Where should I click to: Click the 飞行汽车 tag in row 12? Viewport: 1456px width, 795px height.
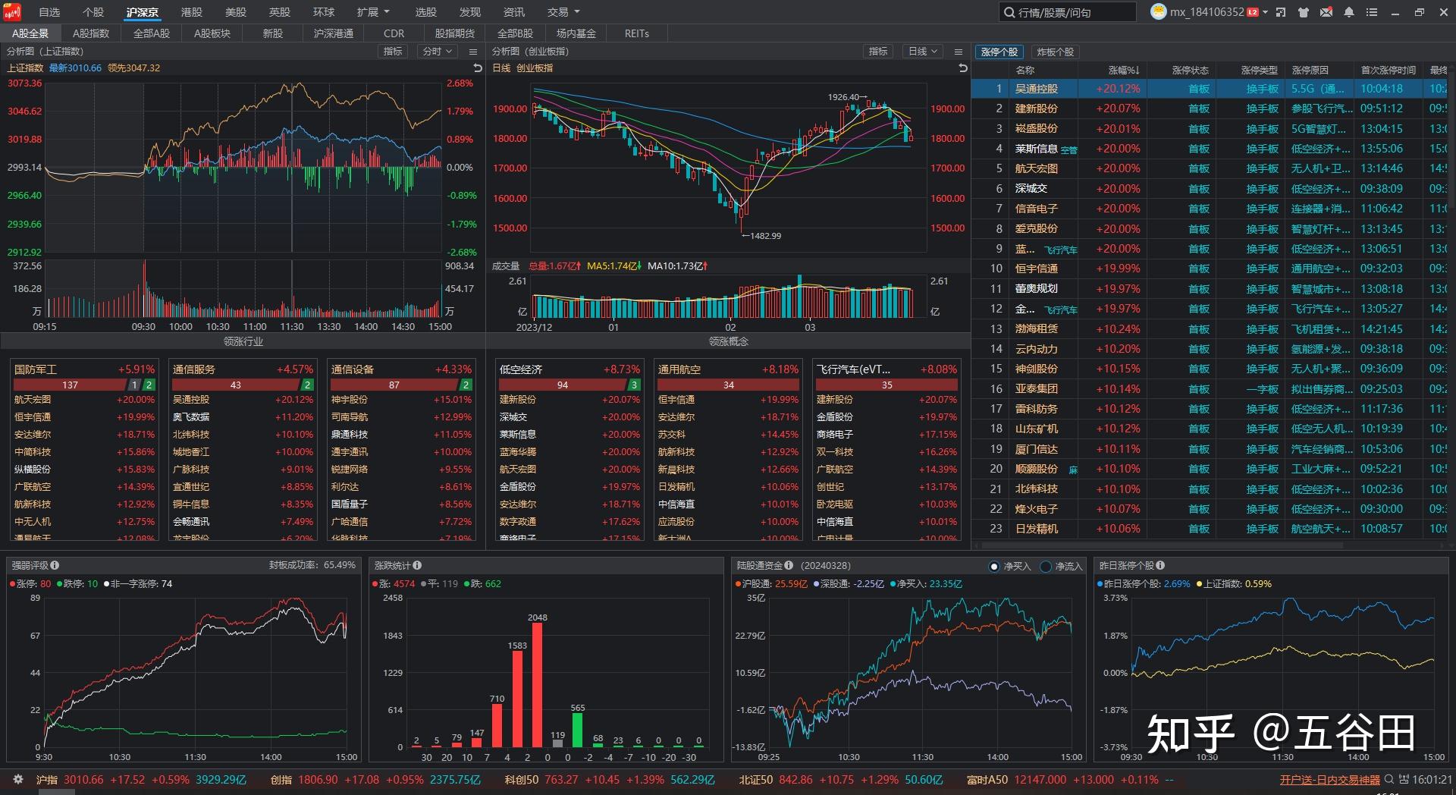point(1060,310)
